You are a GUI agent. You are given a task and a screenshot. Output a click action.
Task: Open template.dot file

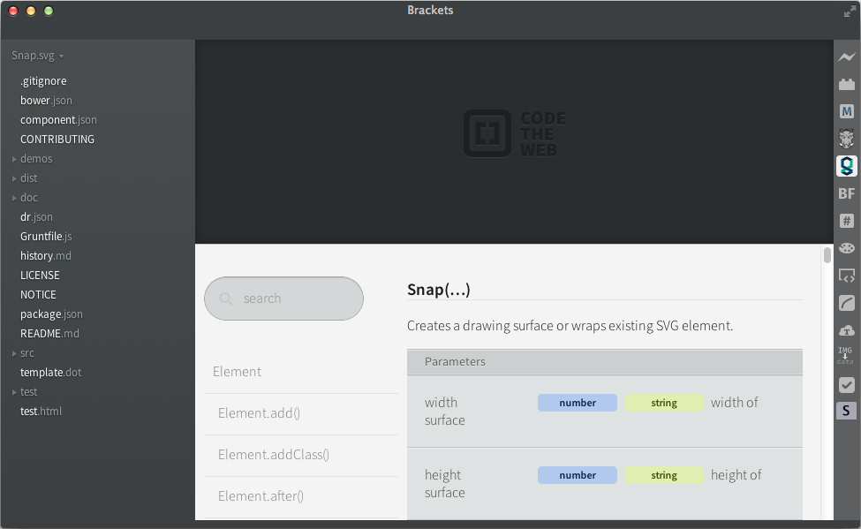(x=50, y=373)
